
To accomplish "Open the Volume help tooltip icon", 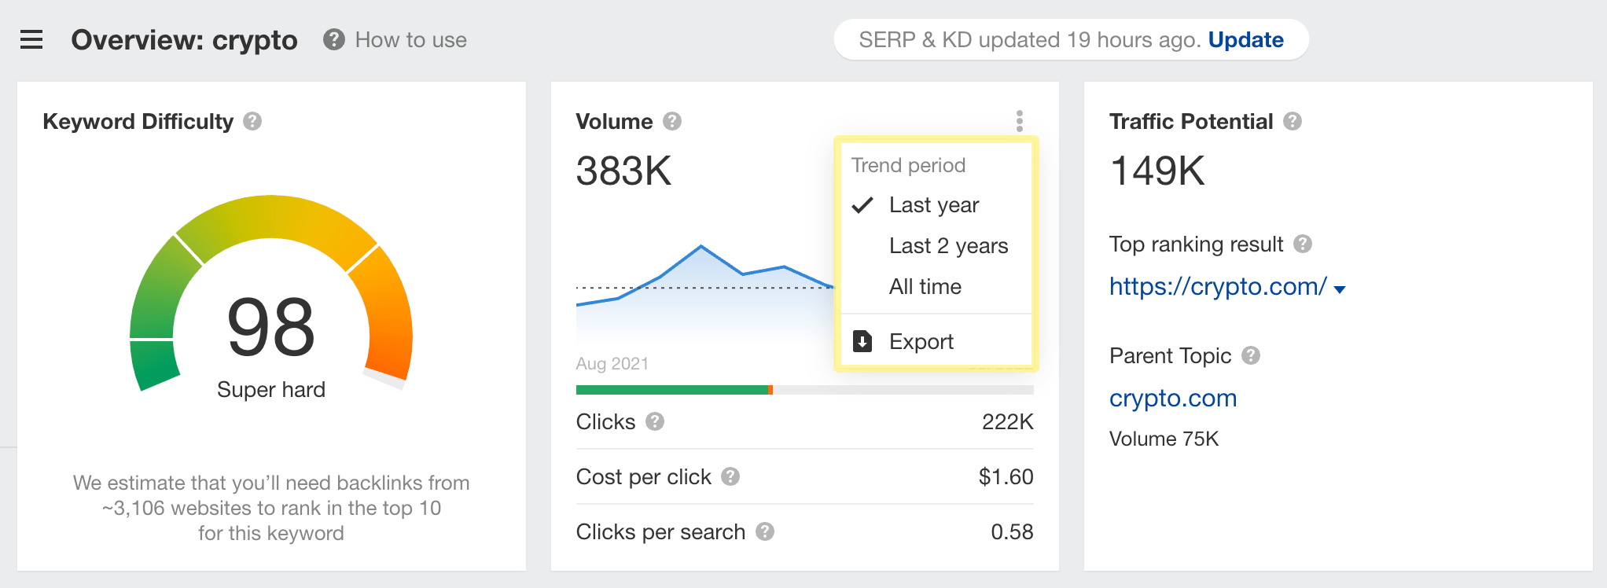I will click(x=672, y=121).
